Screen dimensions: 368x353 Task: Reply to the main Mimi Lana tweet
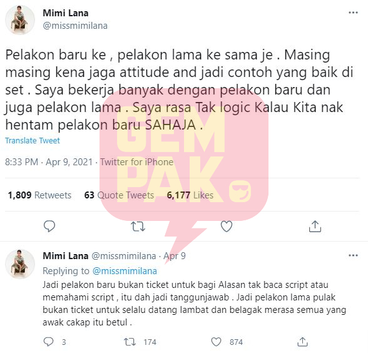[x=49, y=227]
